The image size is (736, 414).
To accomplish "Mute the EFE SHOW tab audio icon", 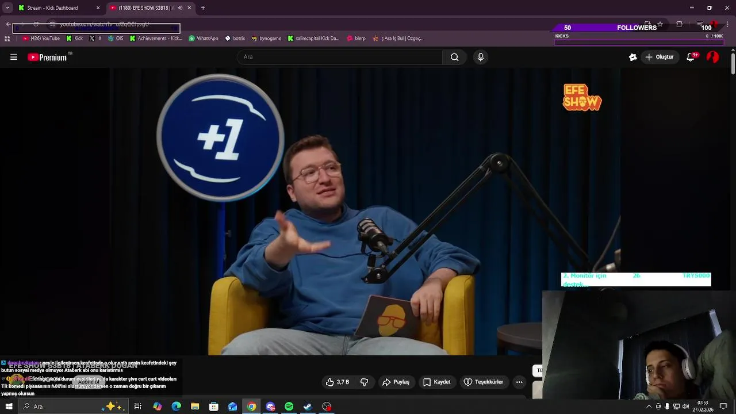I will [180, 8].
